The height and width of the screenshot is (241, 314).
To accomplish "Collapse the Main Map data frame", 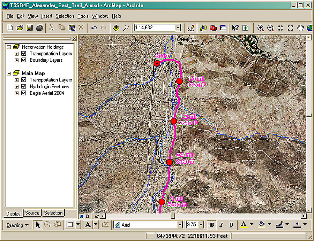I will click(9, 73).
